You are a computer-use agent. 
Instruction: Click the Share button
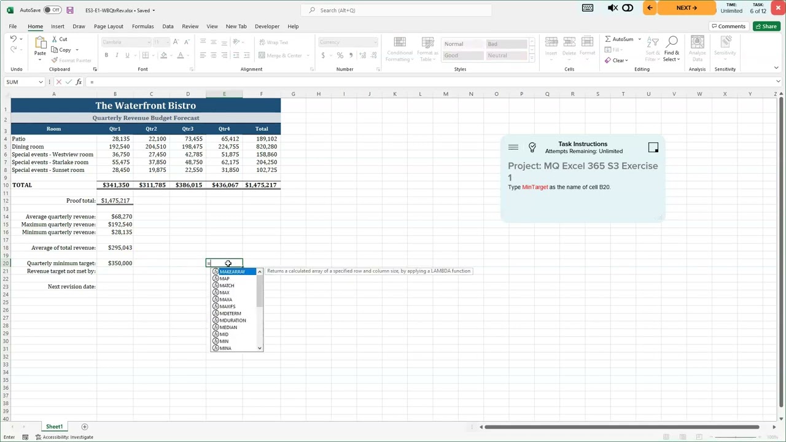[x=766, y=26]
